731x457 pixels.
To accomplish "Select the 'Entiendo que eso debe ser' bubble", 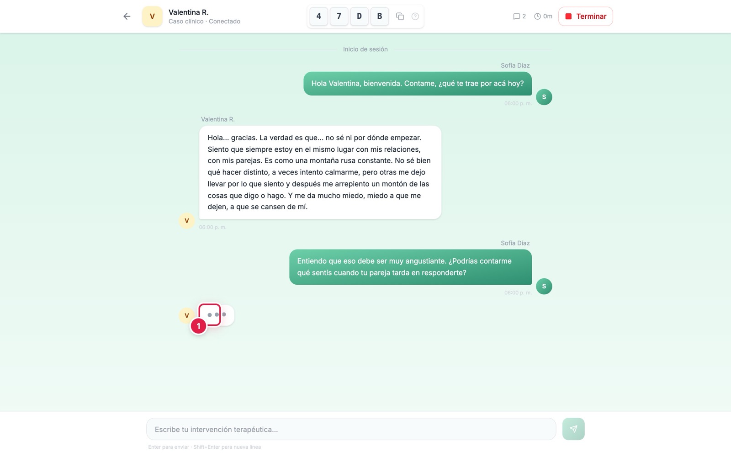I will pyautogui.click(x=410, y=267).
